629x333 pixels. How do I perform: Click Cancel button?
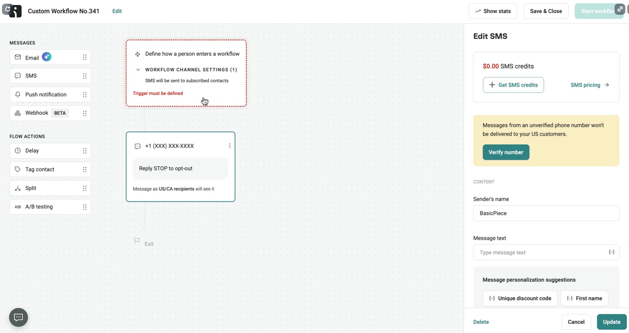576,322
